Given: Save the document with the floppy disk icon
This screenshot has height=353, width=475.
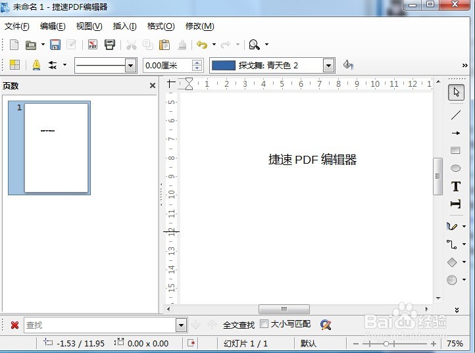Looking at the screenshot, I should point(55,45).
